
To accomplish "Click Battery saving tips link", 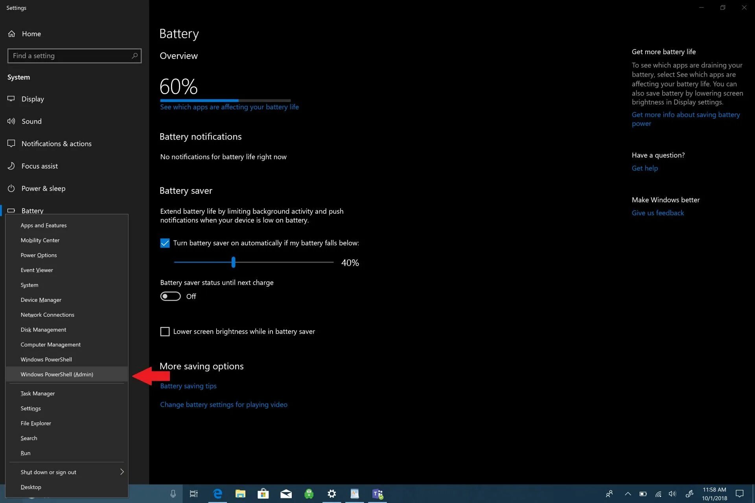I will pos(188,386).
